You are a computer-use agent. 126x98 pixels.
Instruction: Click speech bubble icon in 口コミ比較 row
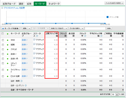pyautogui.click(x=34, y=76)
